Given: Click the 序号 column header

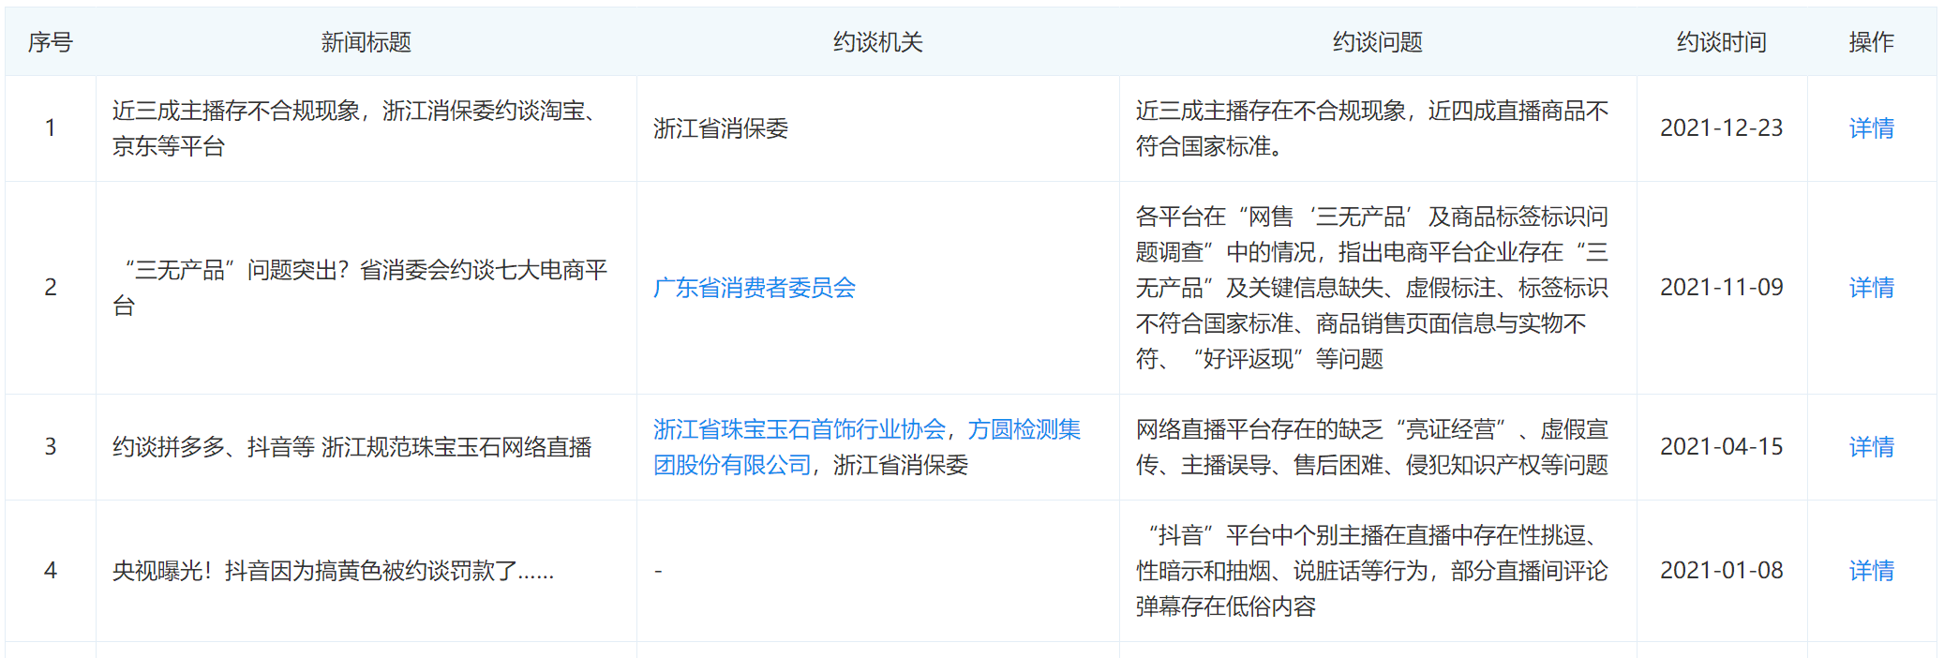Looking at the screenshot, I should click(x=50, y=42).
